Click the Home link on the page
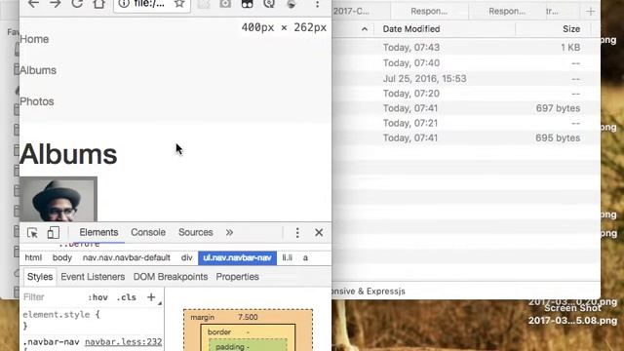This screenshot has width=624, height=351. click(x=34, y=39)
